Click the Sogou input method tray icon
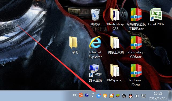The width and height of the screenshot is (172, 101). pyautogui.click(x=81, y=95)
